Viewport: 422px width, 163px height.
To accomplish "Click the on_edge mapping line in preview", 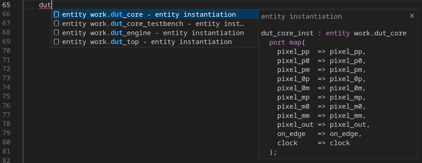I will 319,134.
